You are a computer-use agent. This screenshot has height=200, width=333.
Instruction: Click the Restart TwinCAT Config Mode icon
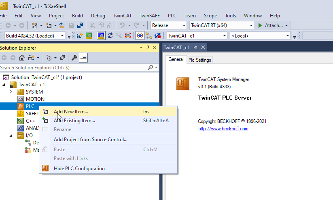pos(101,36)
